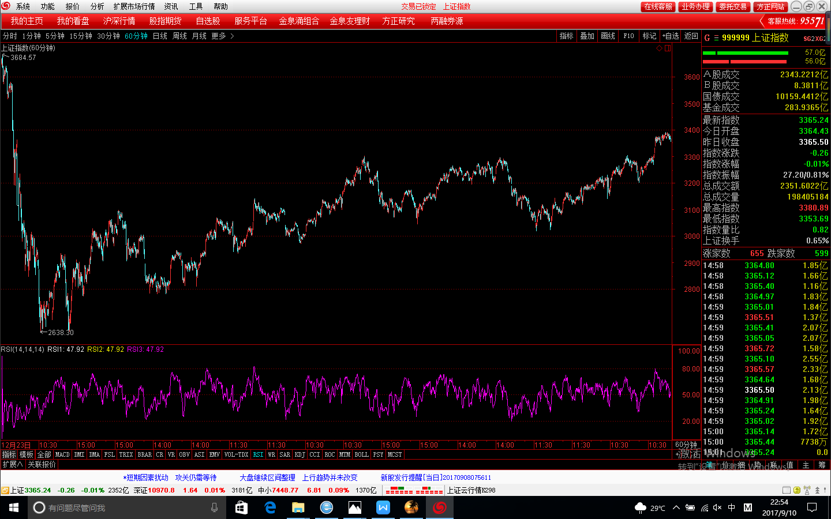Open Windows Start menu
The image size is (831, 519).
point(14,507)
